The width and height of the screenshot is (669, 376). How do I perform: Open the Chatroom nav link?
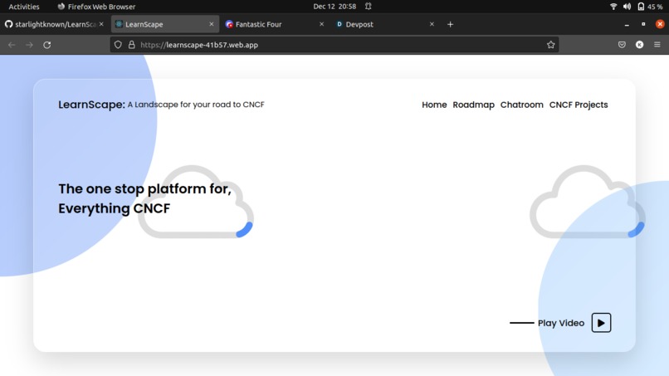pos(522,105)
